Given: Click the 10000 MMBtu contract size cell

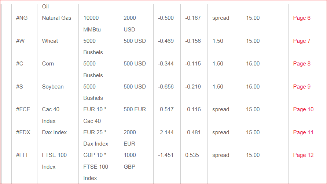Looking at the screenshot, I should point(92,24).
